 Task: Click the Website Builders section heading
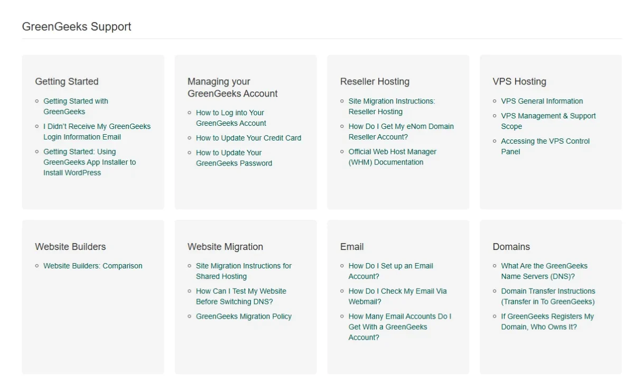pyautogui.click(x=70, y=247)
